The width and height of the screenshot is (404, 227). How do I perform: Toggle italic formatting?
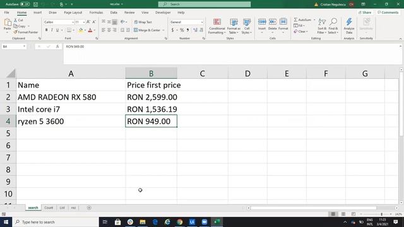click(x=52, y=30)
